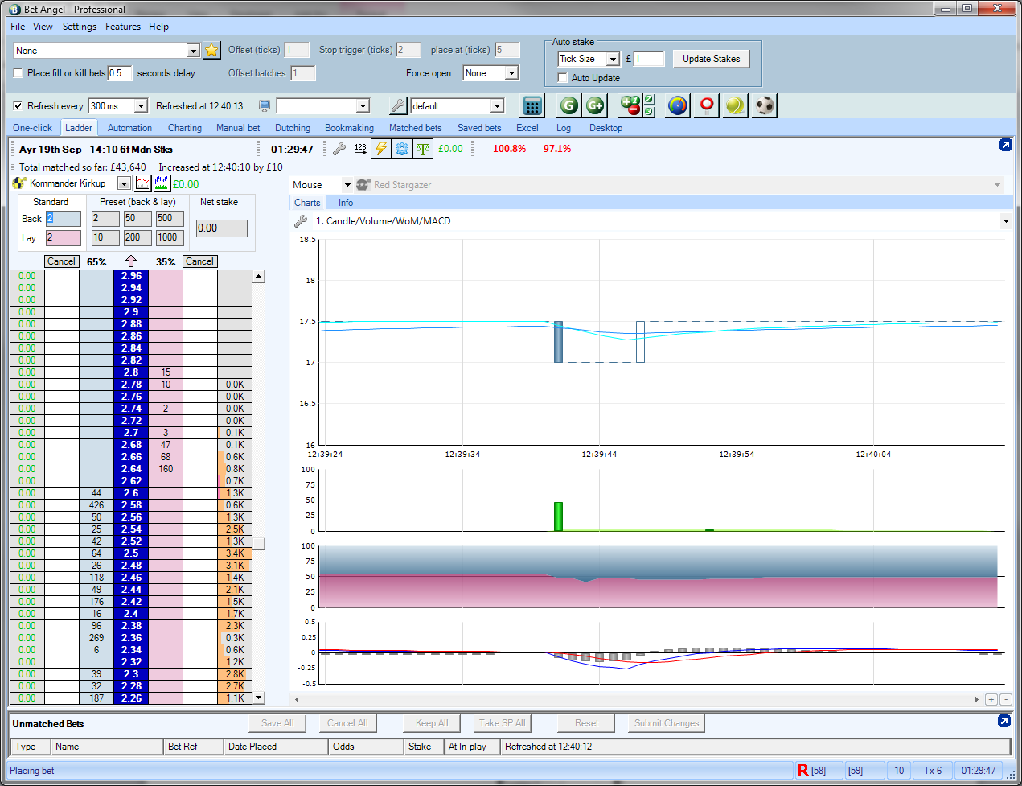Click the 2.5 price cell in the ladder

coord(131,553)
